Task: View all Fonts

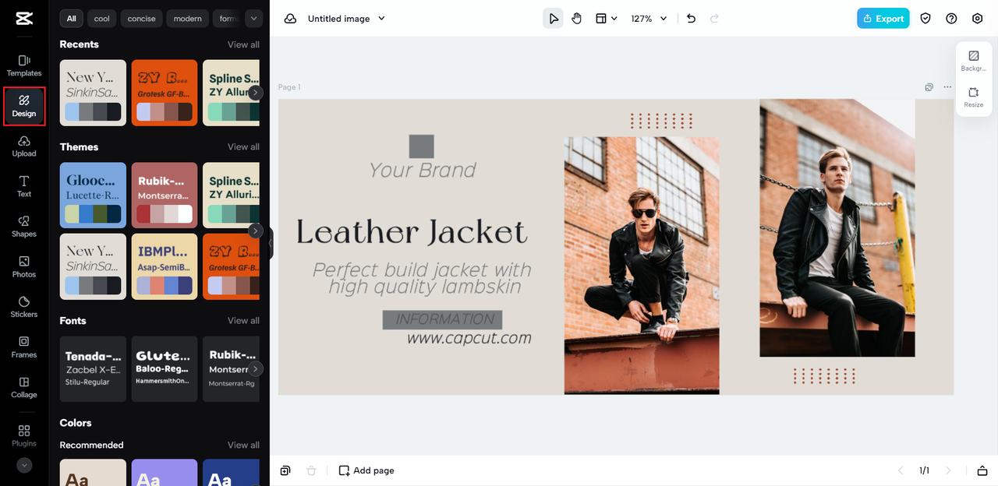Action: point(243,320)
